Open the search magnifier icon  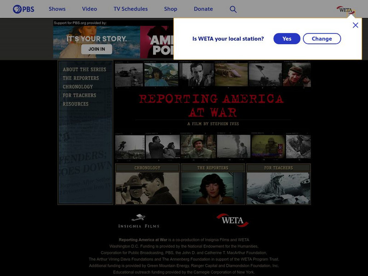(x=233, y=9)
